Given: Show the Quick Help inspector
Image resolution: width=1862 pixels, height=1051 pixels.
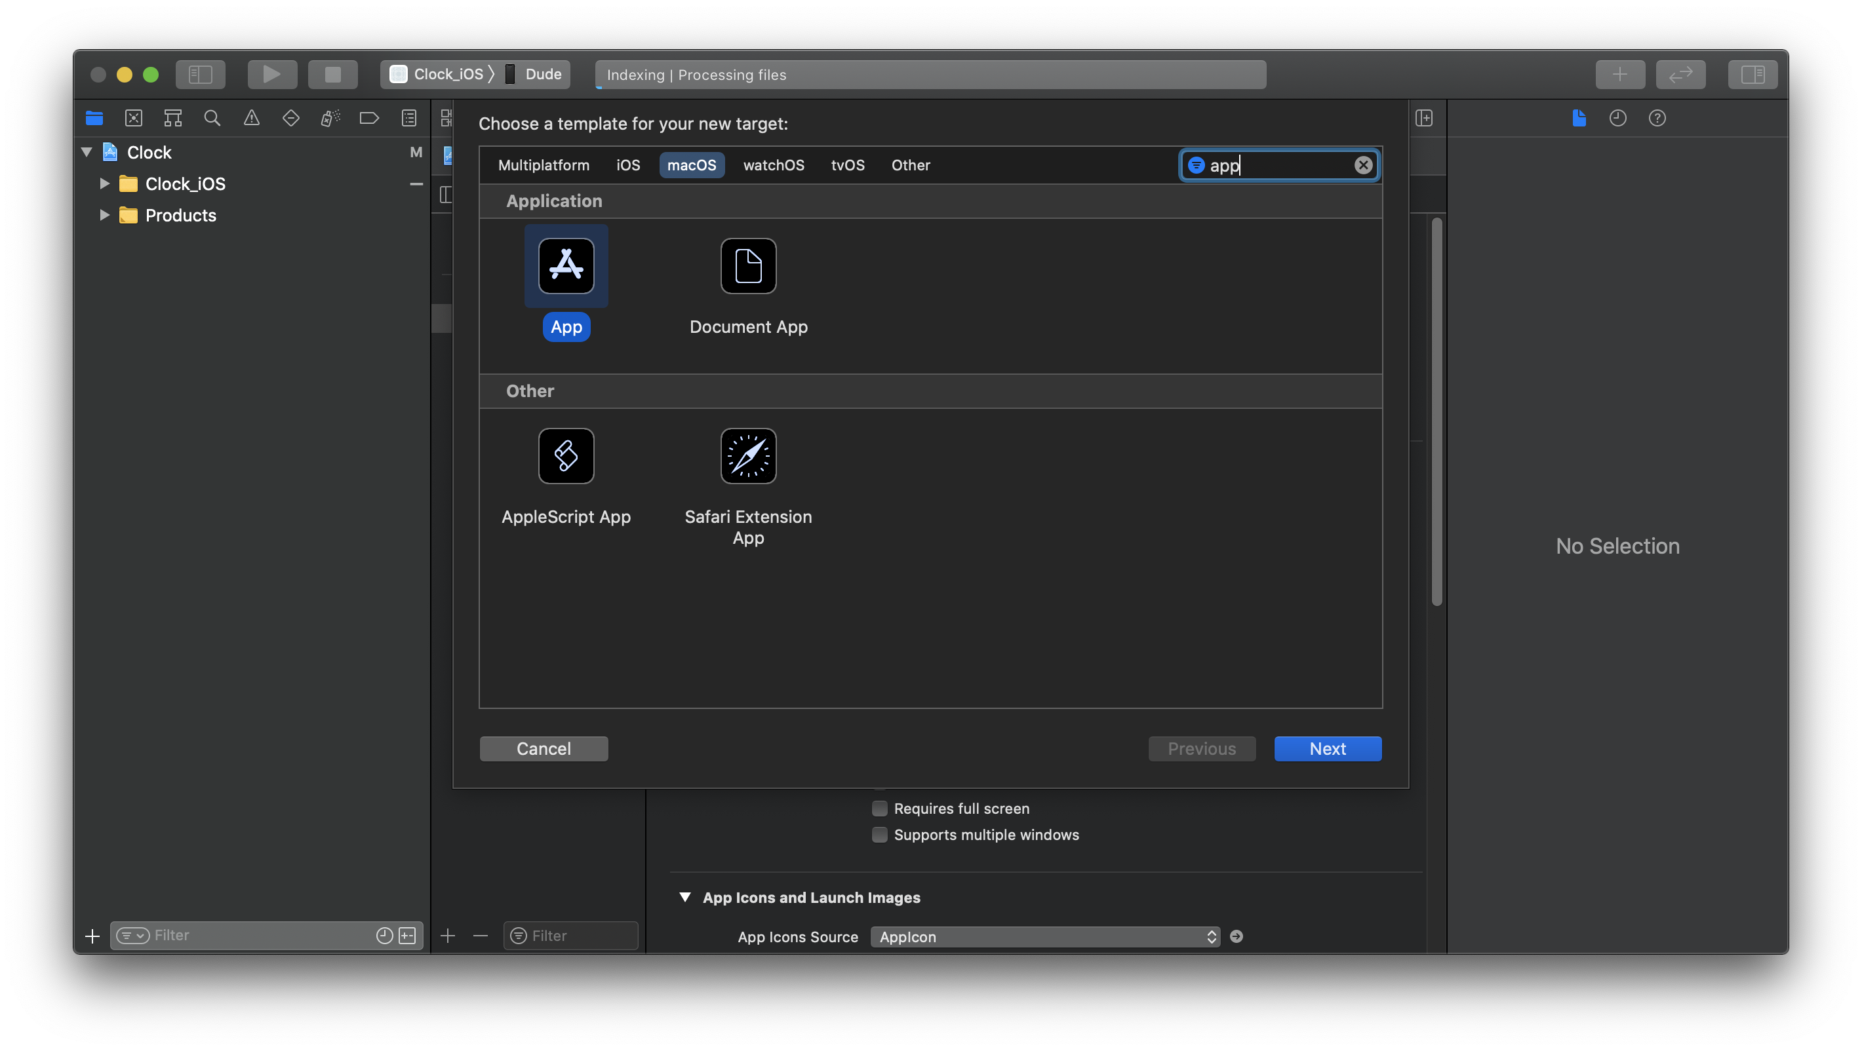Looking at the screenshot, I should [1657, 118].
